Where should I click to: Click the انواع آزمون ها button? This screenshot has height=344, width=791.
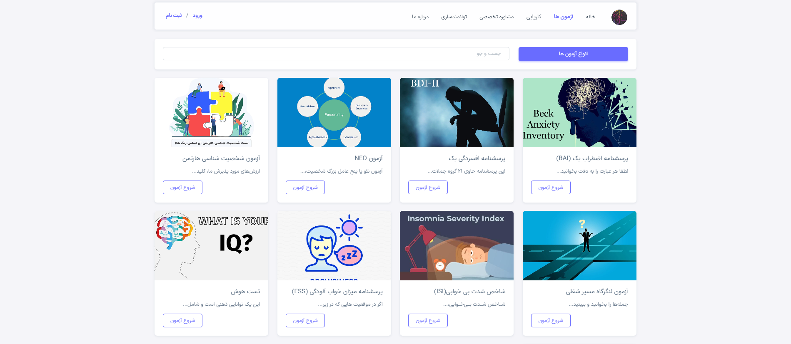(573, 54)
